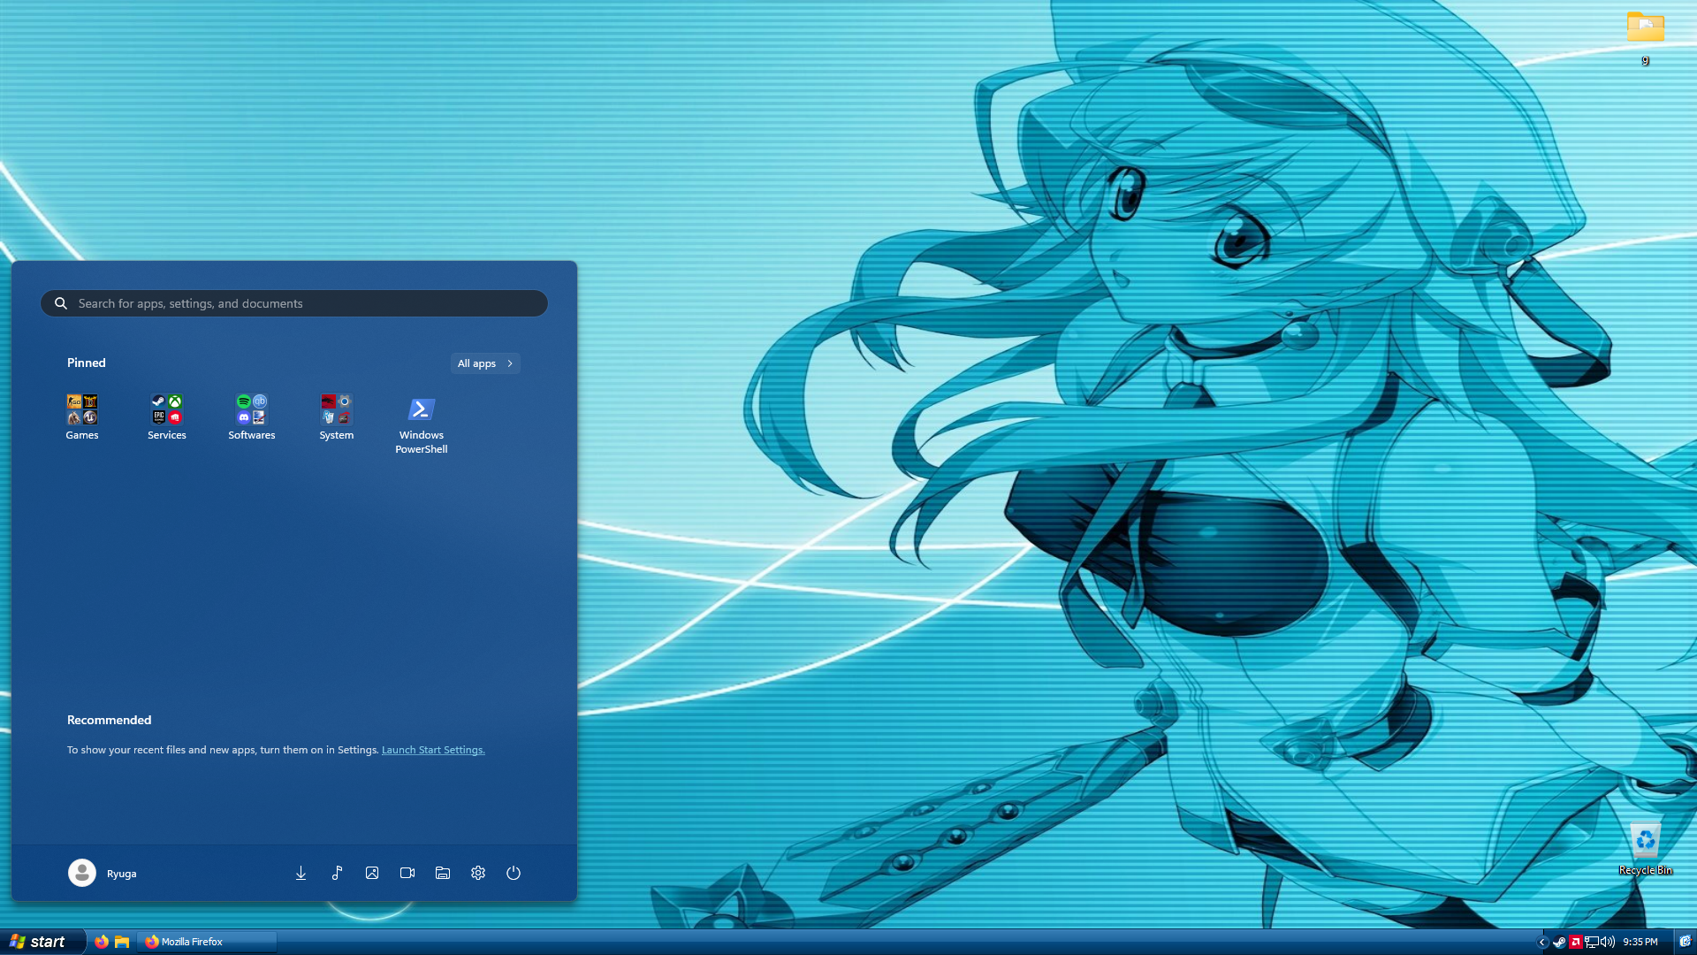Open File Explorer from Start menu footer
The width and height of the screenshot is (1697, 955).
[443, 873]
